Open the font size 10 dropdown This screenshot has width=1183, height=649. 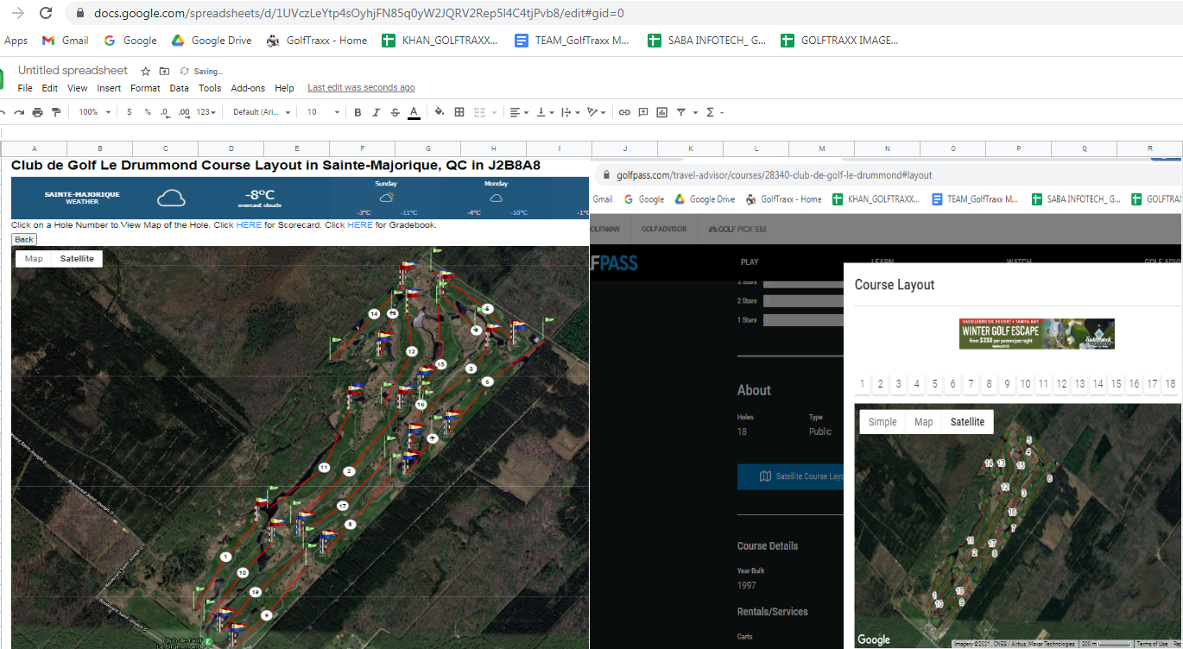click(x=324, y=112)
